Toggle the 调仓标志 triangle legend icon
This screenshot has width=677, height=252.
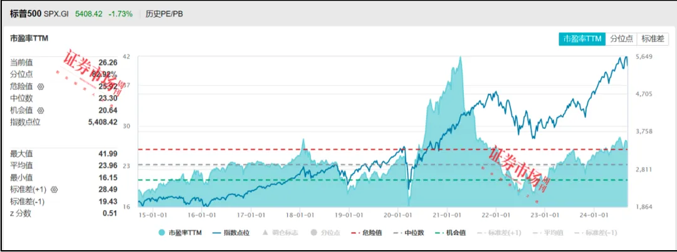pyautogui.click(x=266, y=233)
